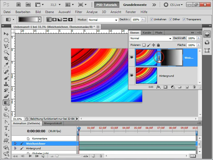Select the Eyedropper tool
Image resolution: width=213 pixels, height=160 pixels.
click(x=6, y=65)
